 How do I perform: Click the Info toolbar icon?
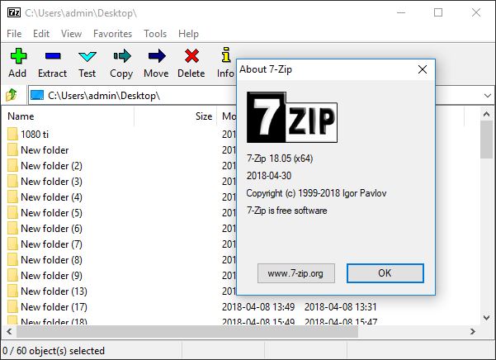click(x=226, y=54)
